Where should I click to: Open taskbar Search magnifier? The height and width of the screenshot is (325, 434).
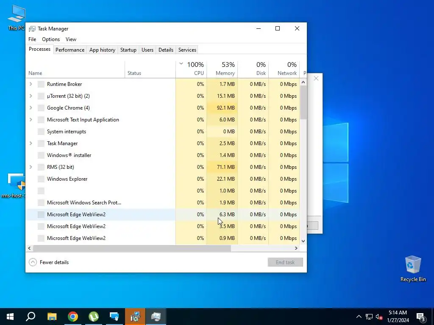click(x=31, y=317)
